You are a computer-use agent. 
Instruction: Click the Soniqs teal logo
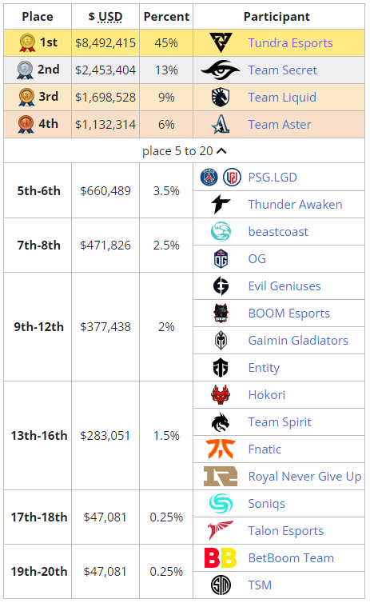coord(221,503)
